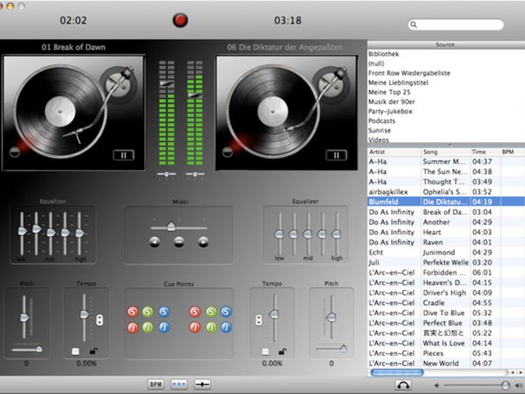
Task: Click the search field in the toolbar
Action: [x=460, y=25]
